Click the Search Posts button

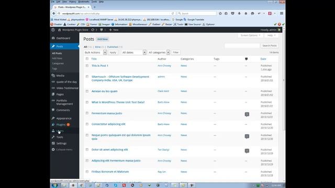270,45
